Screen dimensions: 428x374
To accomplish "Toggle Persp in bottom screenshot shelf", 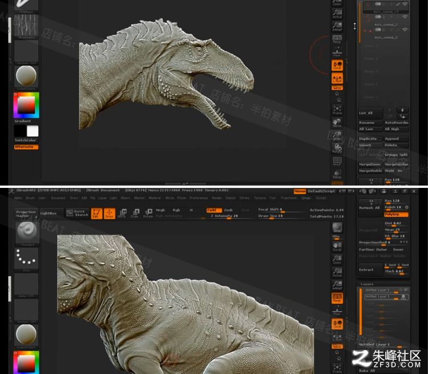I will coord(337,298).
